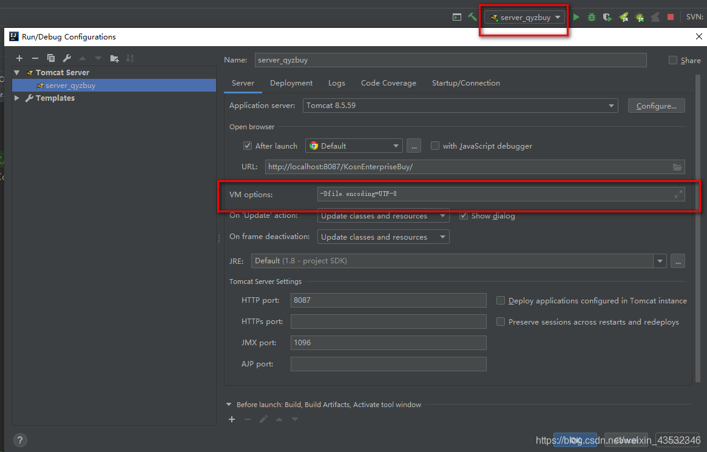
Task: Switch to the Deployment tab
Action: [x=291, y=83]
